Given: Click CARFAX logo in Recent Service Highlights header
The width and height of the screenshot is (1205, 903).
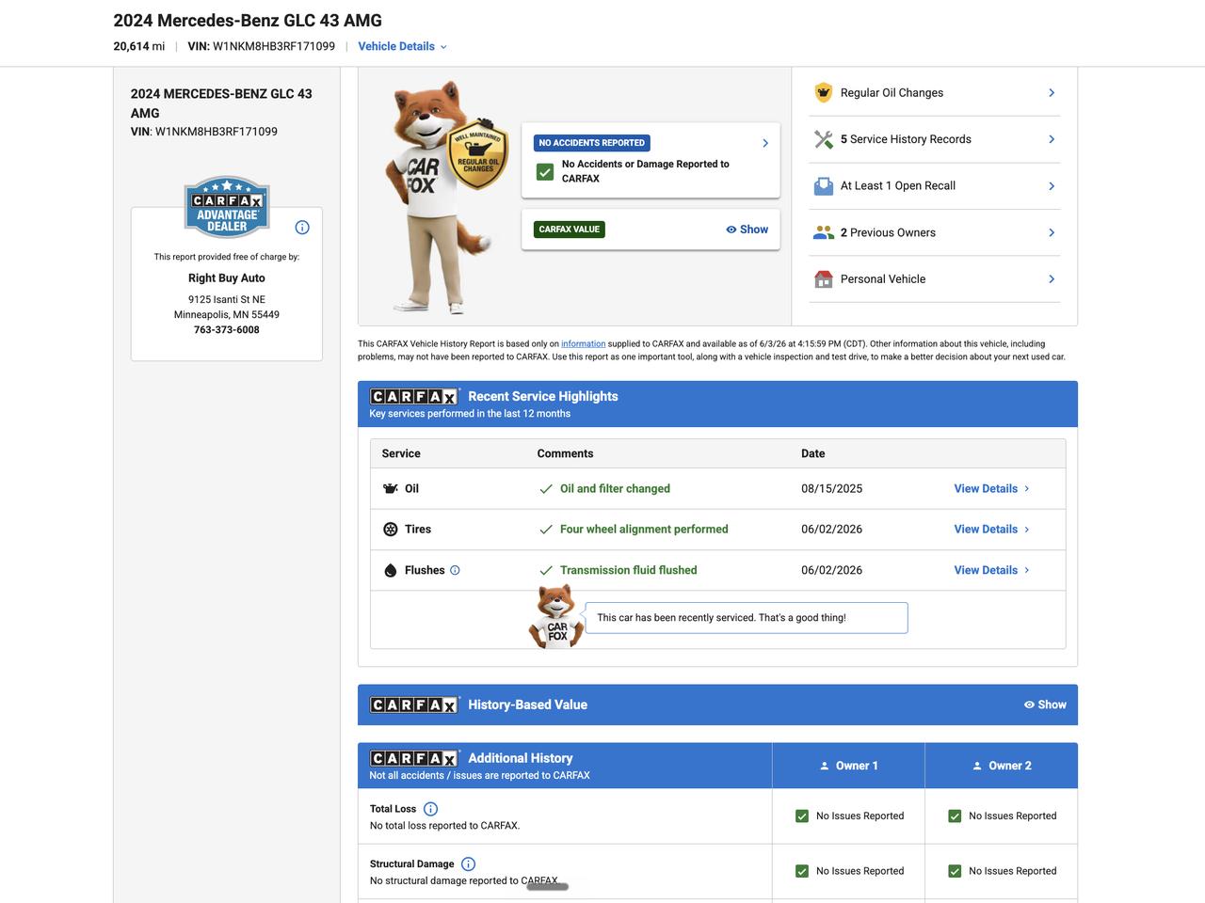Looking at the screenshot, I should tap(414, 397).
